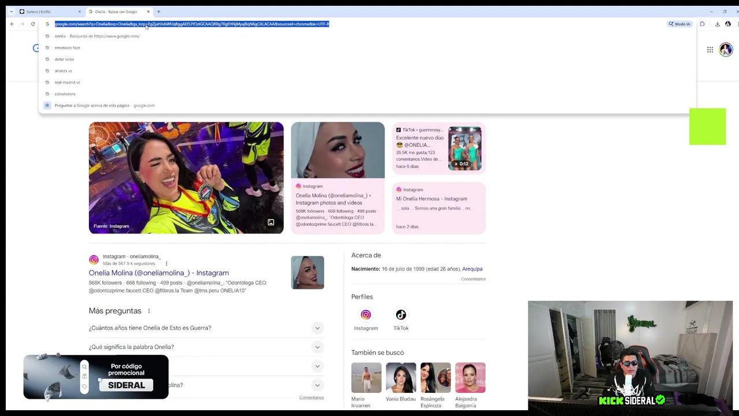Screen dimensions: 739x416
Task: Click Comentarios below Más preguntas
Action: 312,398
